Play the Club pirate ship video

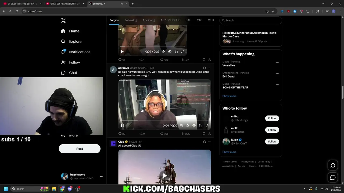164,176
